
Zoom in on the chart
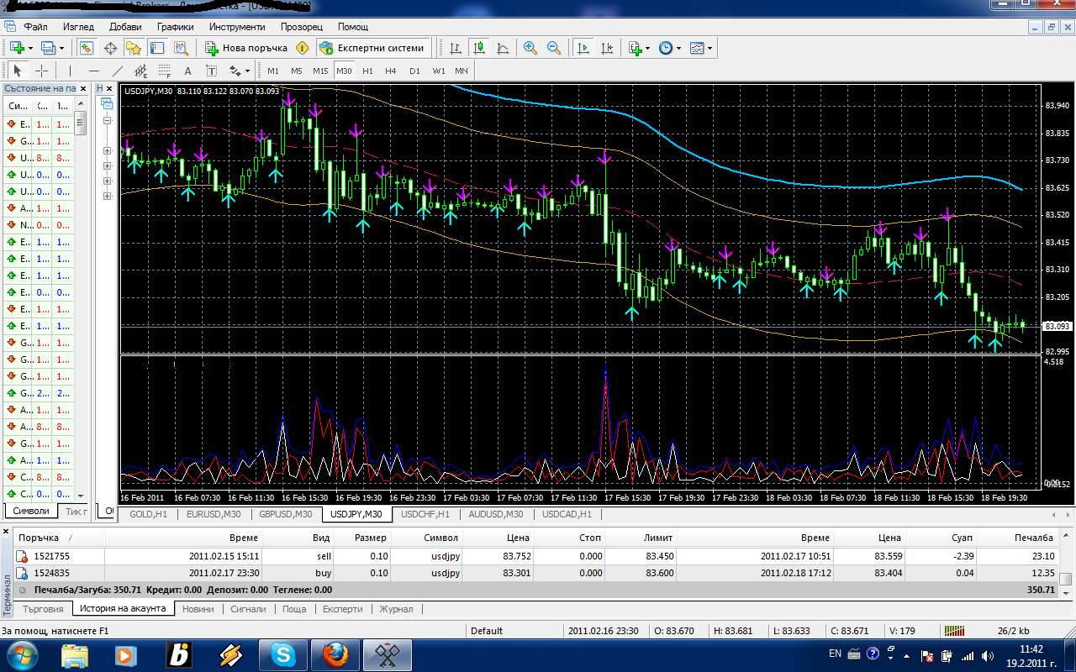(530, 48)
